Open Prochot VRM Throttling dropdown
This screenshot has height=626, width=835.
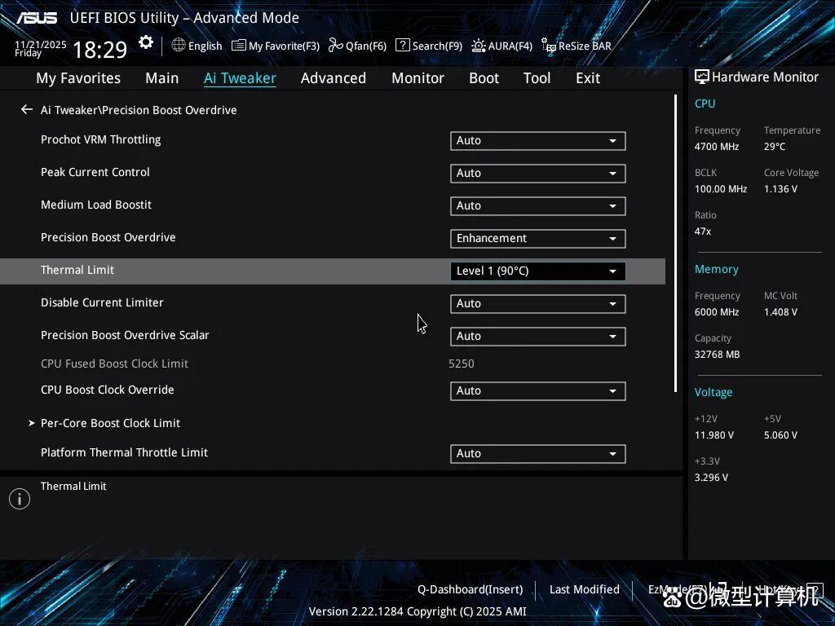point(538,141)
